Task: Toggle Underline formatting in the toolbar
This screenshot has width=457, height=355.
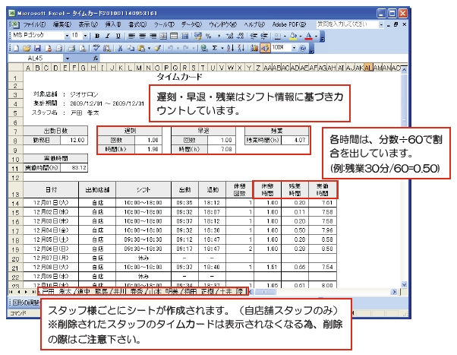Action: tap(118, 36)
